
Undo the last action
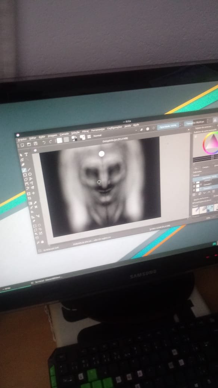coord(44,143)
